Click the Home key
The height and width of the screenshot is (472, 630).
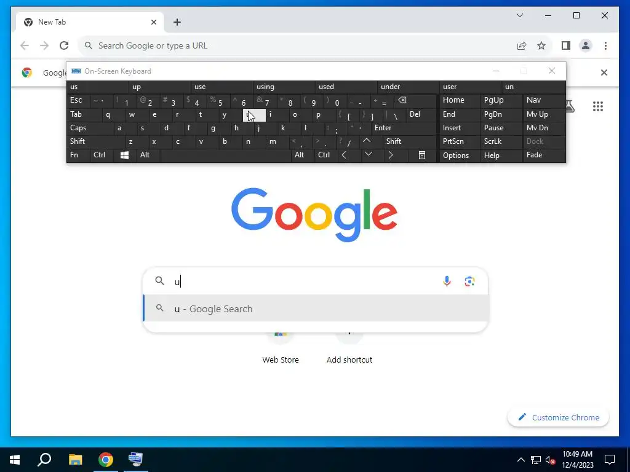[x=460, y=100]
